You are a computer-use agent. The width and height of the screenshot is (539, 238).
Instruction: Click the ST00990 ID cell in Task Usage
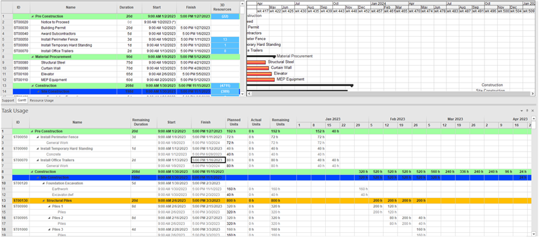coord(21,207)
